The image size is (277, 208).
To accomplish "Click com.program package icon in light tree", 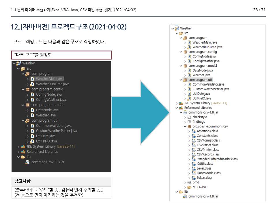I will 185,38.
